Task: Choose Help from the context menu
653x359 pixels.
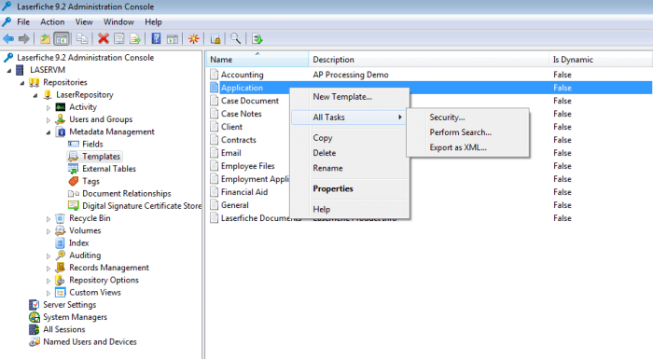Action: coord(350,210)
